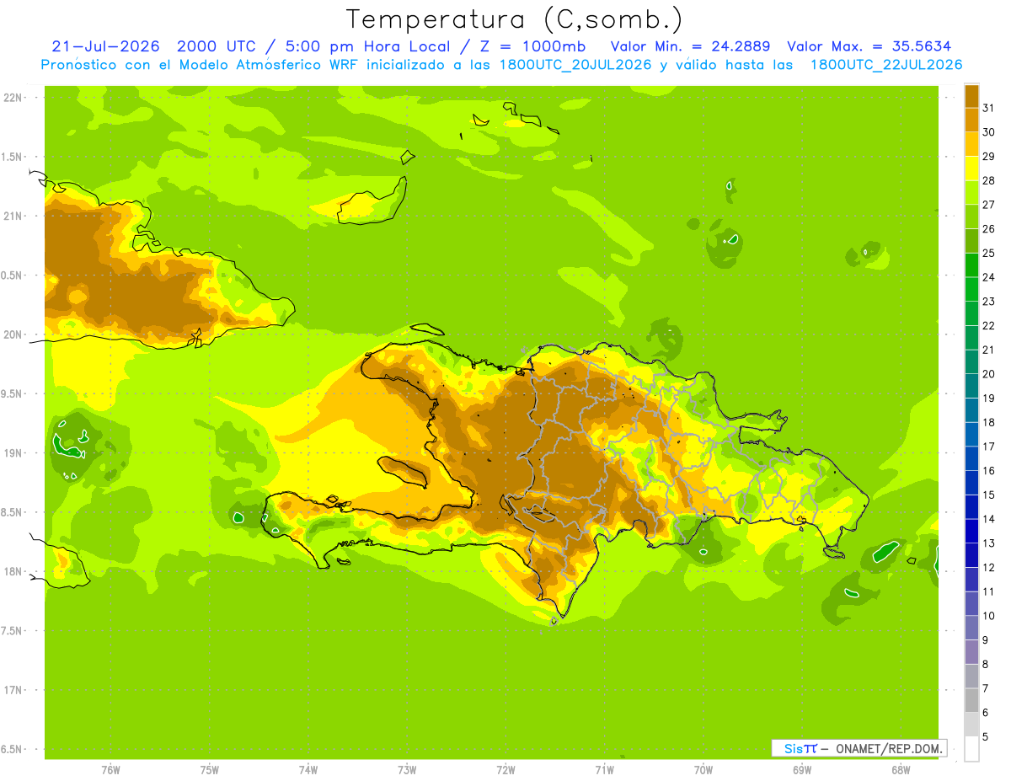Click the '19N' latitude axis label
The image size is (1011, 781).
[x=12, y=453]
